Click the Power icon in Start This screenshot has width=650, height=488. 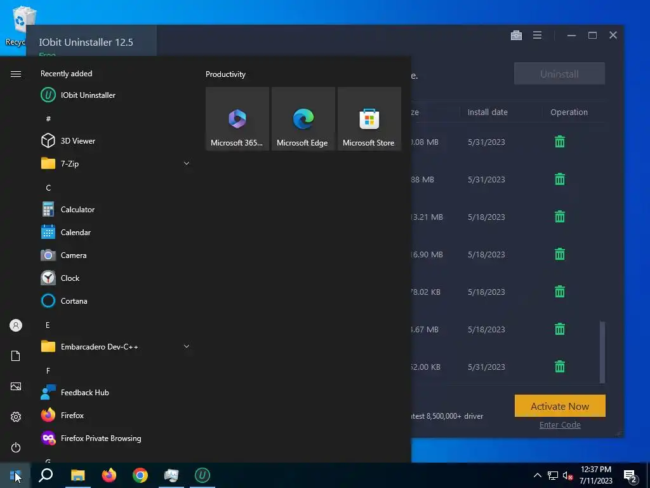[x=16, y=447]
